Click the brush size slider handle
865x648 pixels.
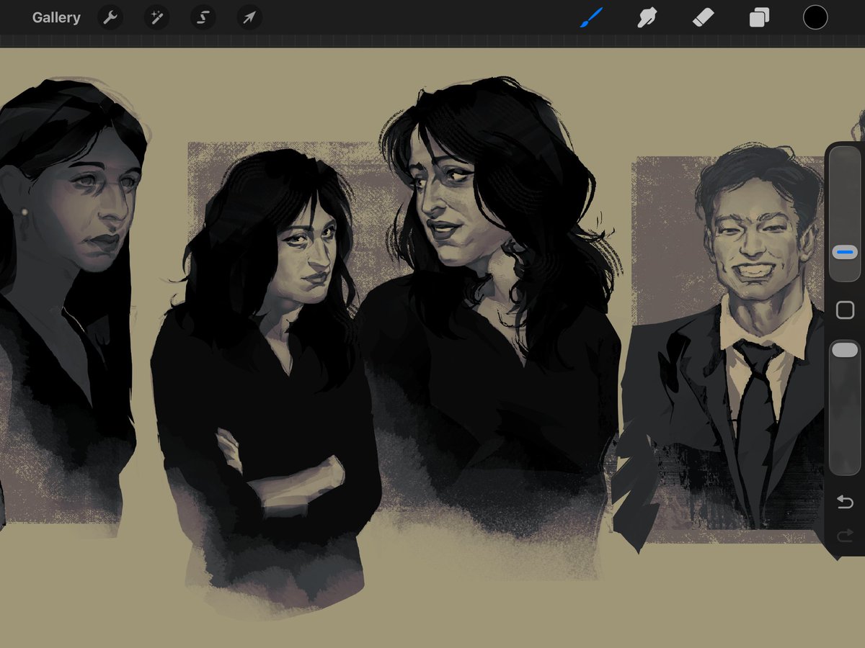844,252
